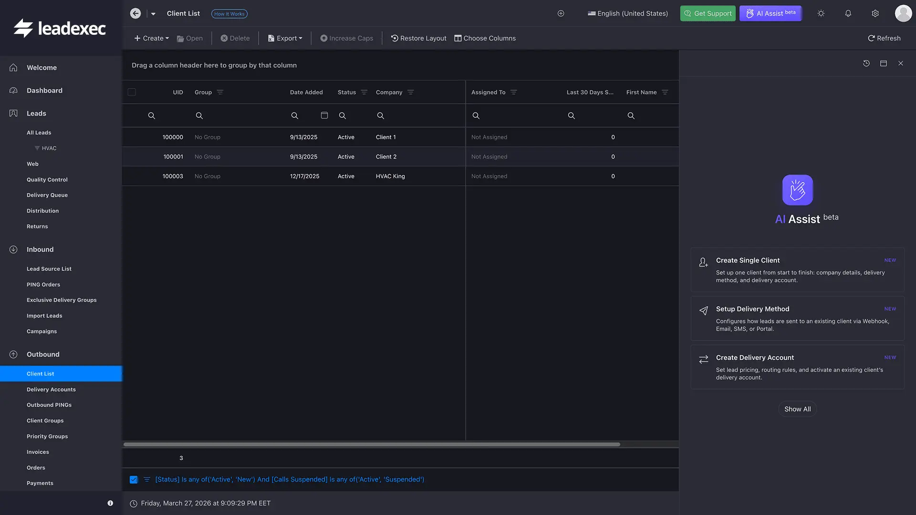The width and height of the screenshot is (916, 515).
Task: Open the Group column filter icon
Action: pos(220,92)
